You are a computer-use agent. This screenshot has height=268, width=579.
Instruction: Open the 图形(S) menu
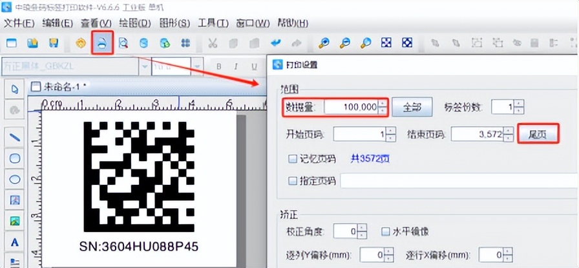[174, 23]
